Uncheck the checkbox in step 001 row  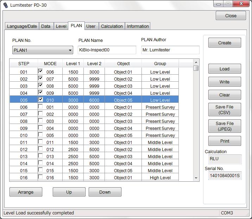click(x=40, y=71)
